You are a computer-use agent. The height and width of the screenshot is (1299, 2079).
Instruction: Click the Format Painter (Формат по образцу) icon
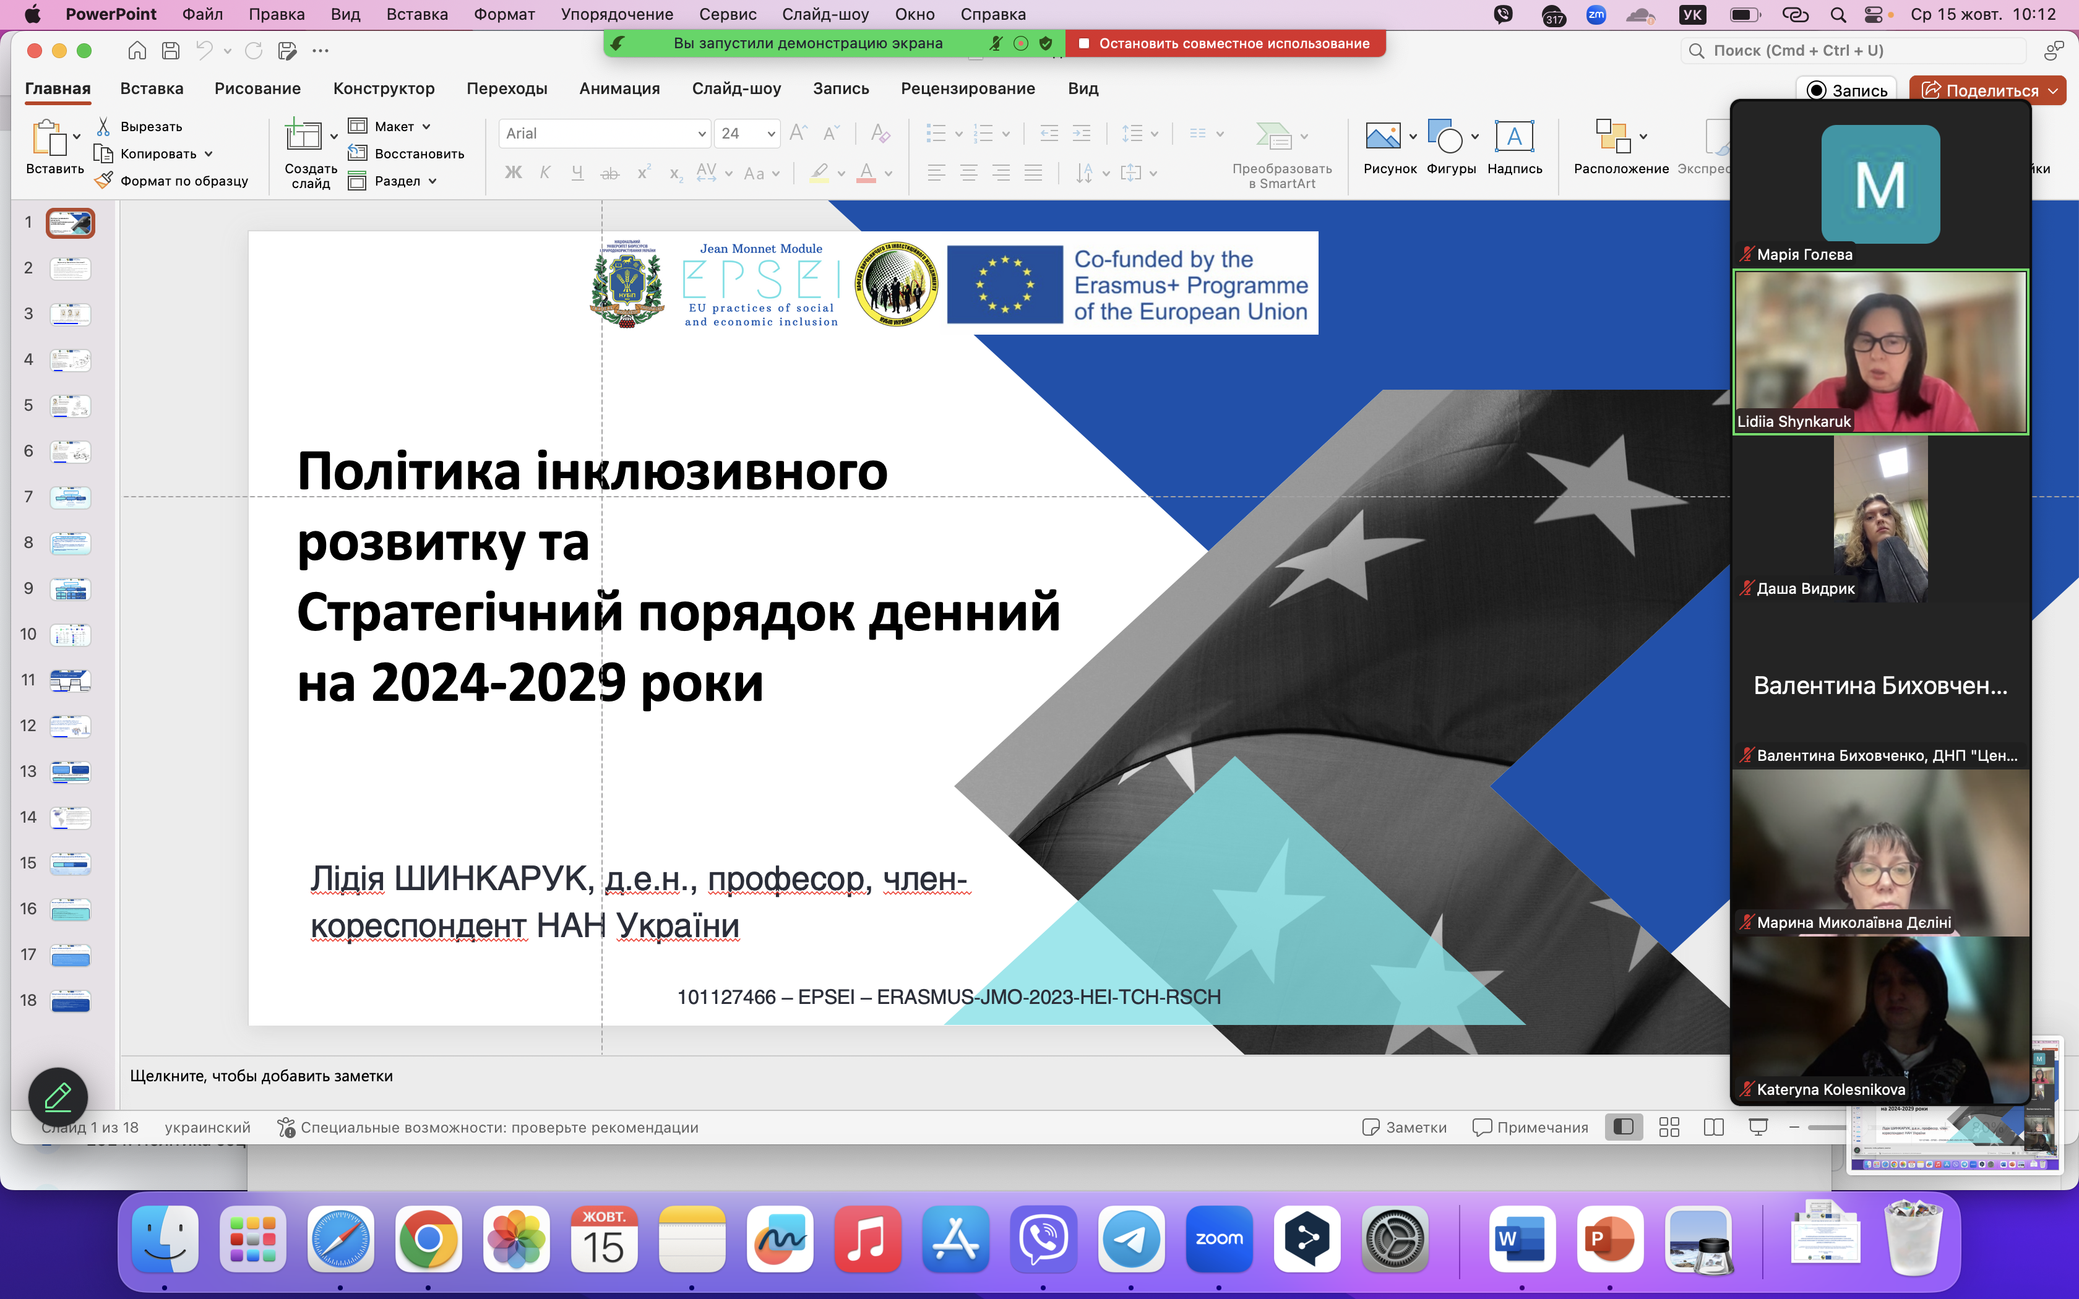coord(103,181)
